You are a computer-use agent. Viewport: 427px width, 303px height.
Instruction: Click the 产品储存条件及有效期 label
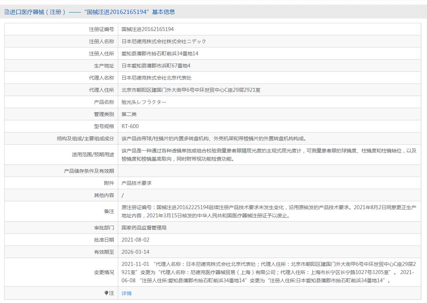(89, 171)
